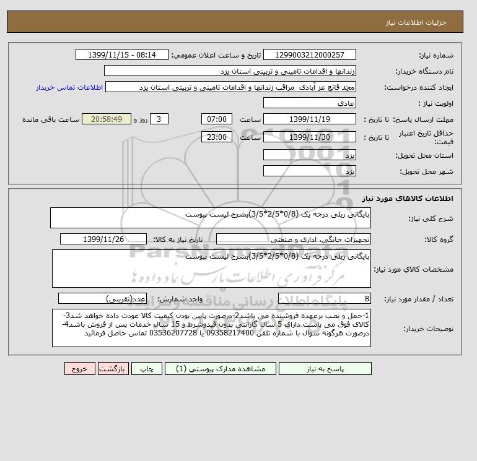
Task: Click the شرح کلی نیاز label
Action: pyautogui.click(x=431, y=218)
